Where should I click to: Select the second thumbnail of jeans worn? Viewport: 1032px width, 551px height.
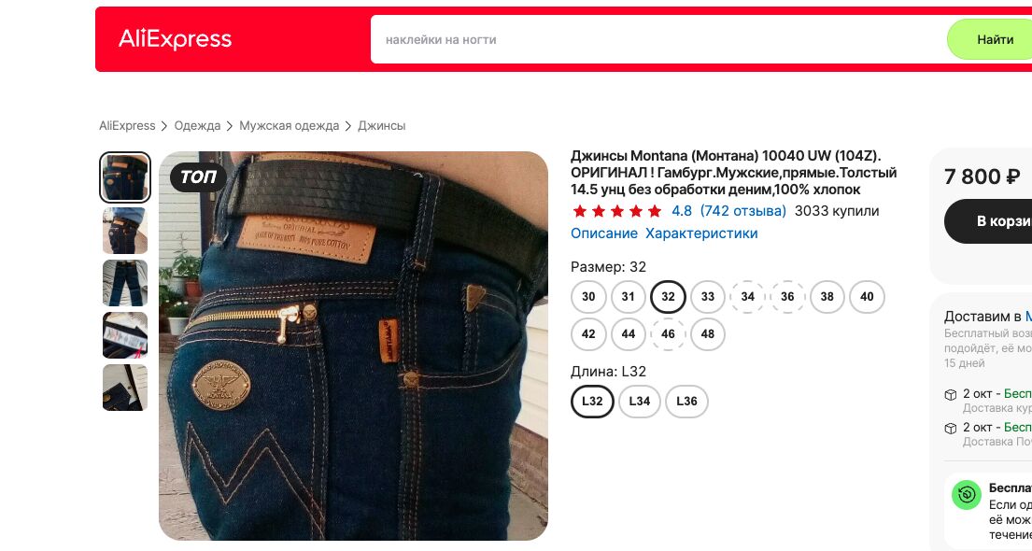coord(125,231)
